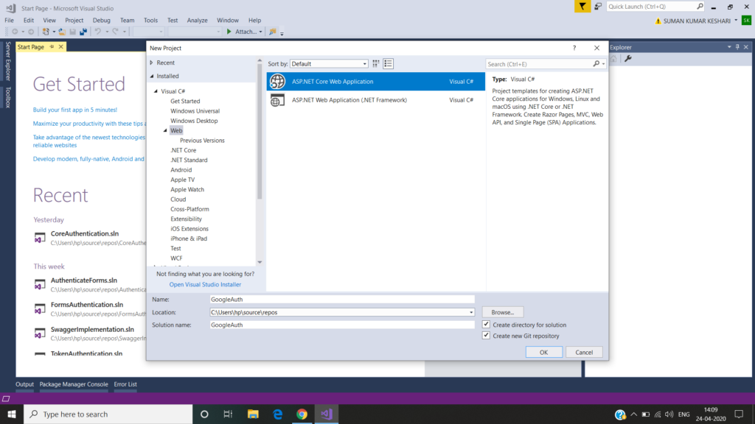This screenshot has width=755, height=424.
Task: Select Previous Versions under Web
Action: (202, 141)
